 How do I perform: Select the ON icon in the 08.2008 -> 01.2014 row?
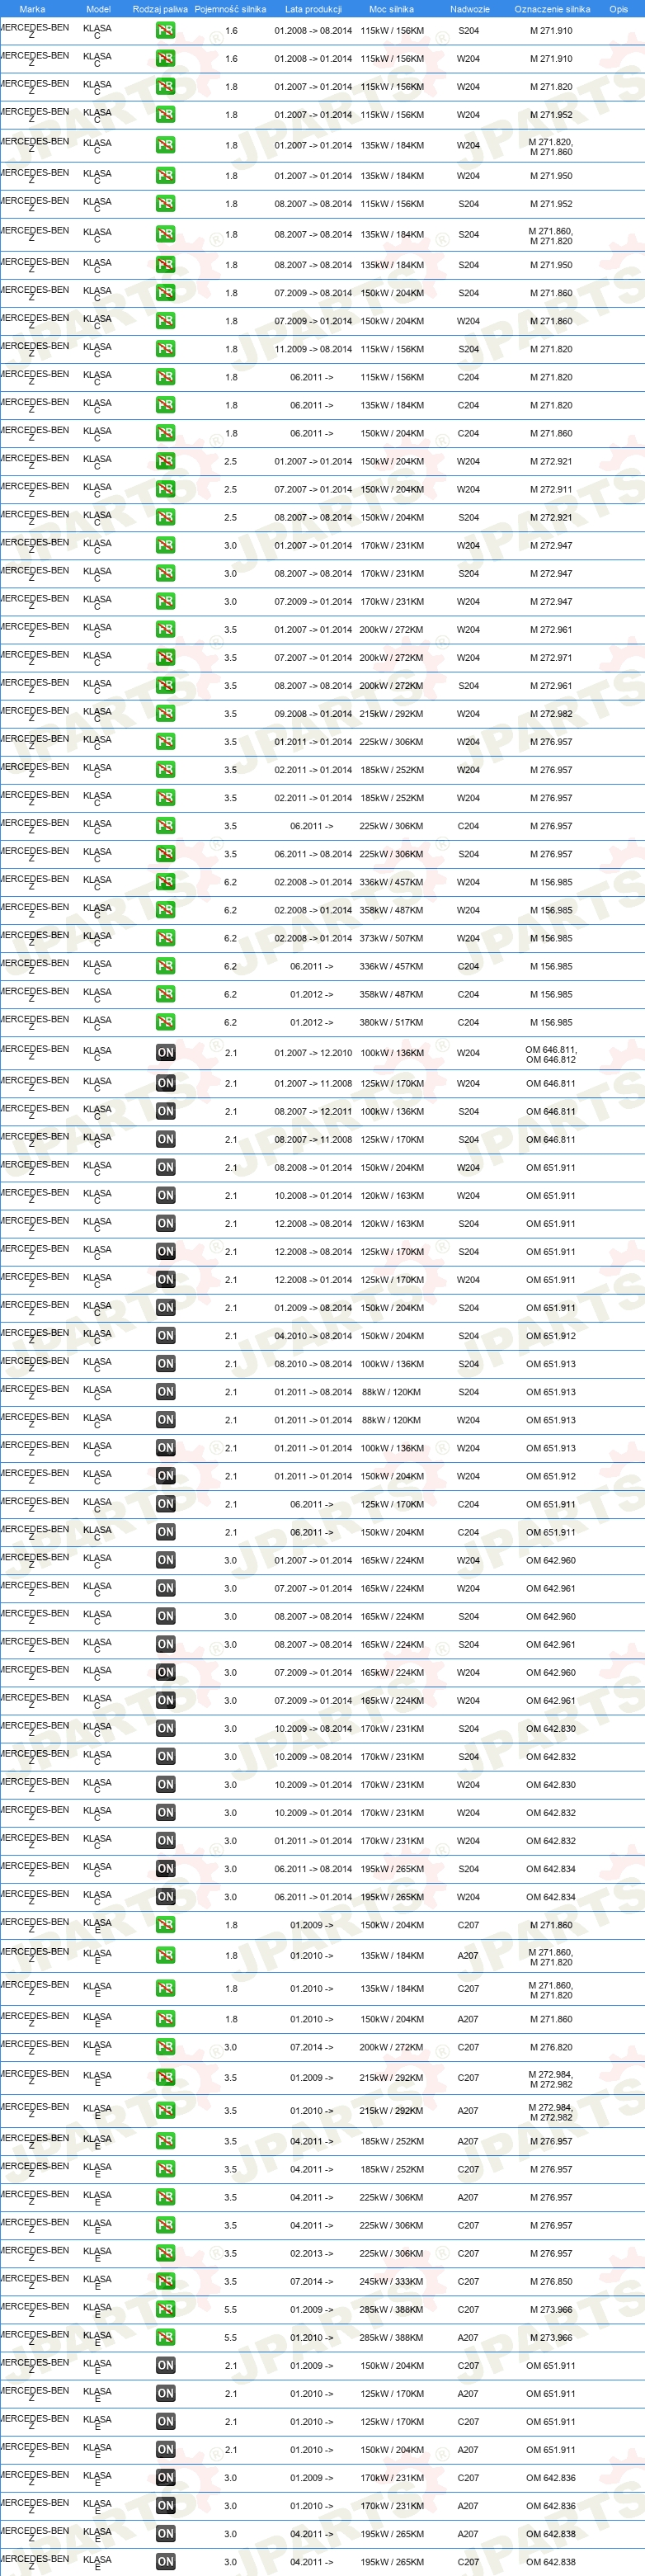coord(165,1167)
